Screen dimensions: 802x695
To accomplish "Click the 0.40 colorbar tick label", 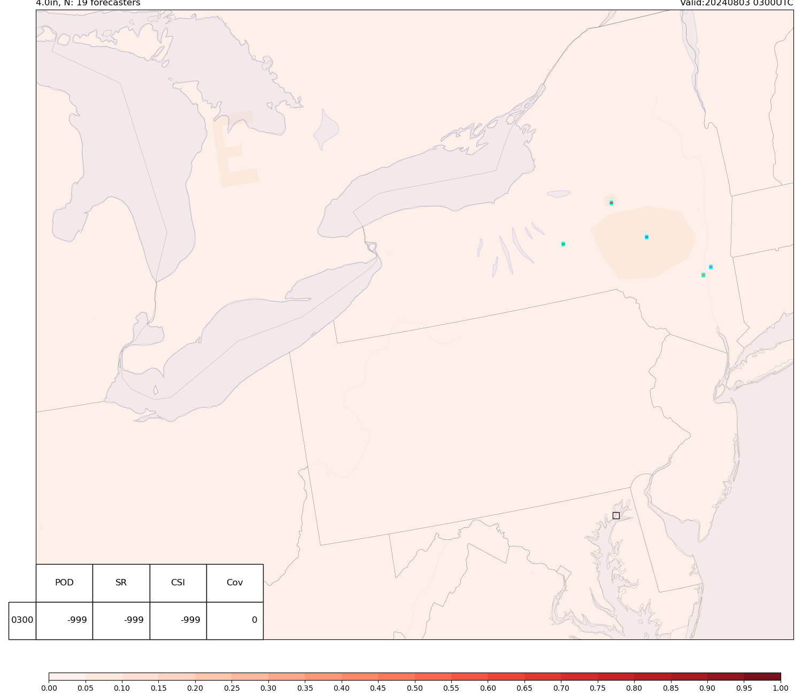I will tap(342, 688).
